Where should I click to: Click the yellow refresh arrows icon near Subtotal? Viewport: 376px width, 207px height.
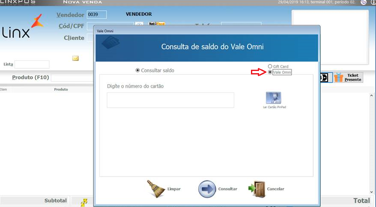click(x=84, y=202)
